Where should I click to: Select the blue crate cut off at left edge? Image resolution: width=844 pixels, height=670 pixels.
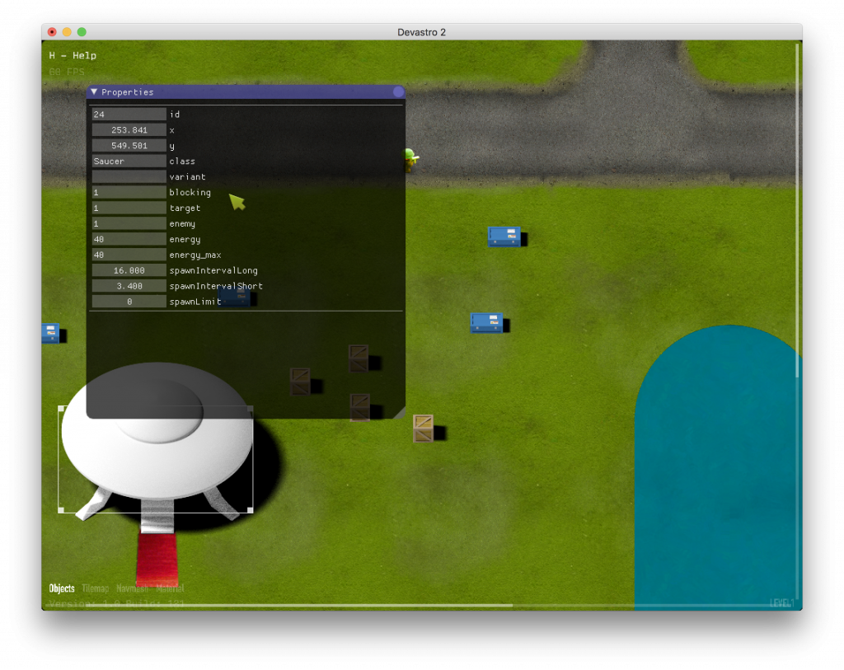pyautogui.click(x=50, y=333)
